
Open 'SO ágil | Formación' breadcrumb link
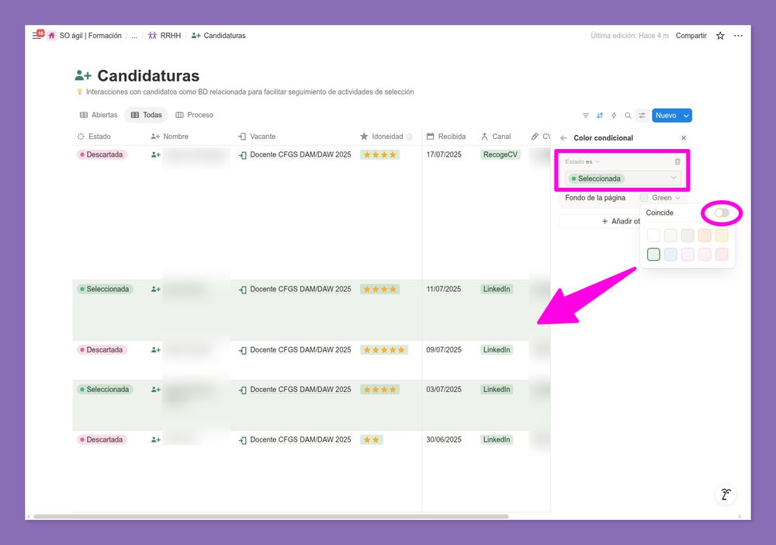(91, 36)
